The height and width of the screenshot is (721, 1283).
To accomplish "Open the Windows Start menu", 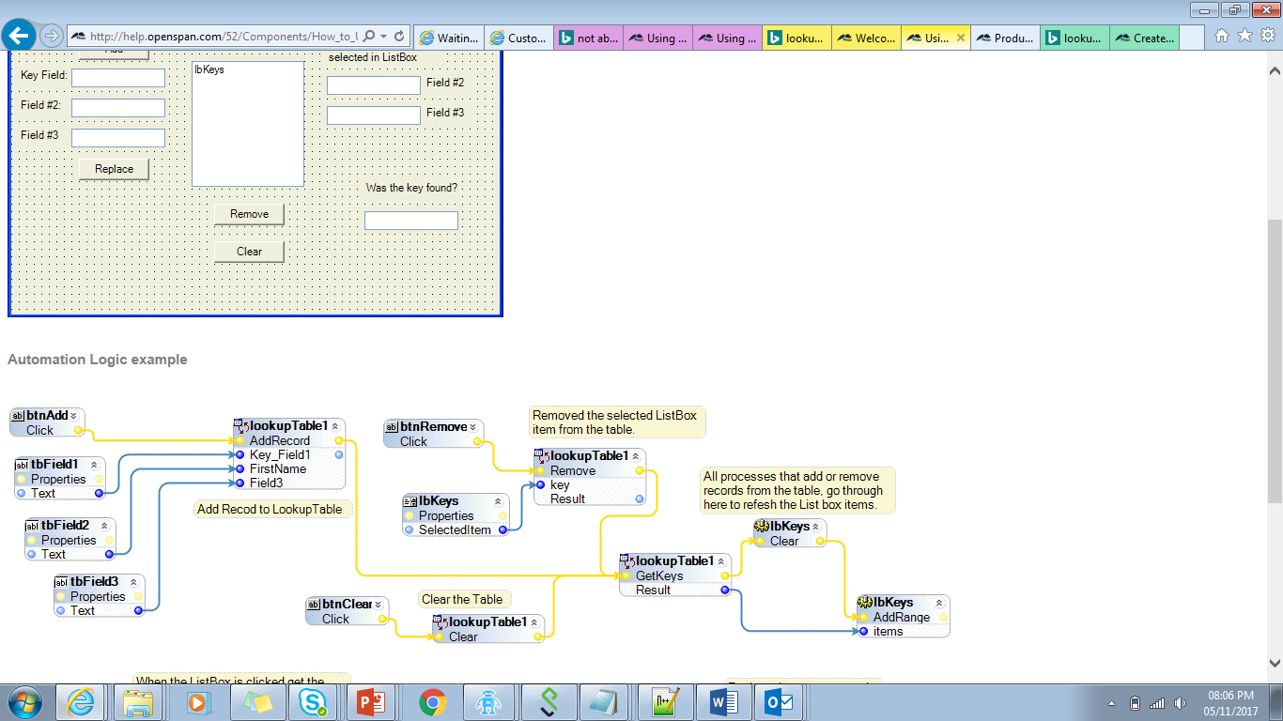I will click(23, 702).
